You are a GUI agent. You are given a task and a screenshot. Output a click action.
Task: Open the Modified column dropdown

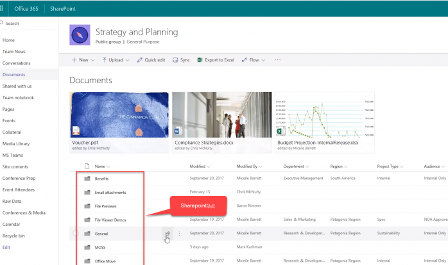[209, 166]
